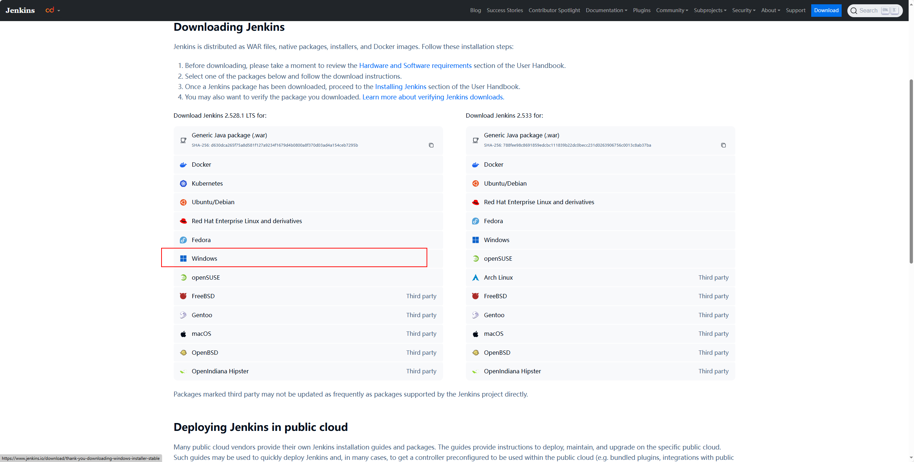This screenshot has height=462, width=914.
Task: Click the CD Foundation logo in the header
Action: pyautogui.click(x=50, y=10)
